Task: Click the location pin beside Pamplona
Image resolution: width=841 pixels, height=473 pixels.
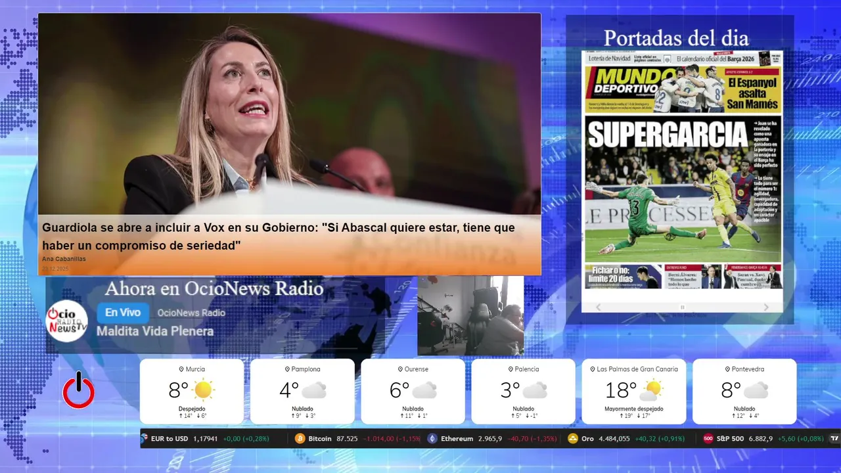Action: coord(287,369)
